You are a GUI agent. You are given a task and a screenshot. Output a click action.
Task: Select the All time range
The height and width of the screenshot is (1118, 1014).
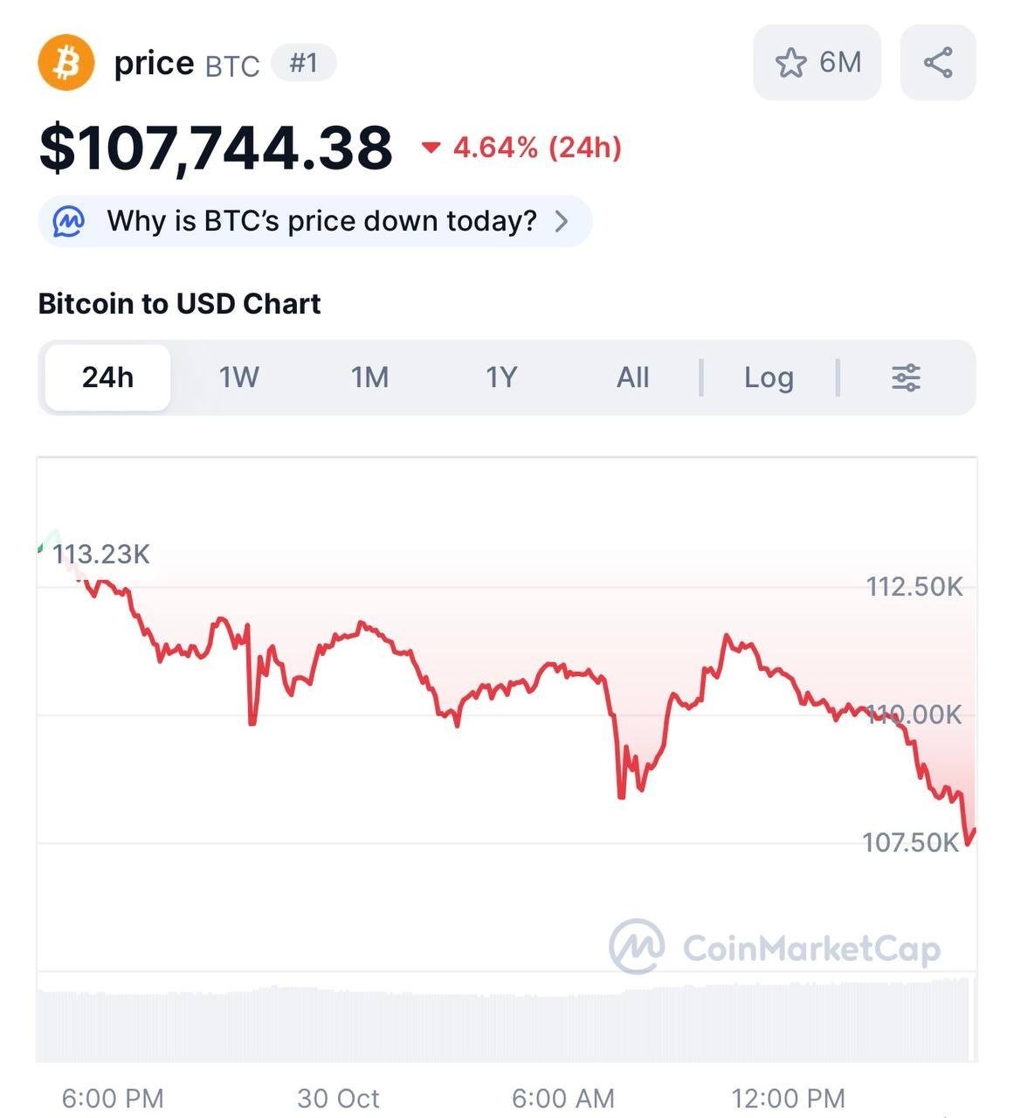point(632,378)
